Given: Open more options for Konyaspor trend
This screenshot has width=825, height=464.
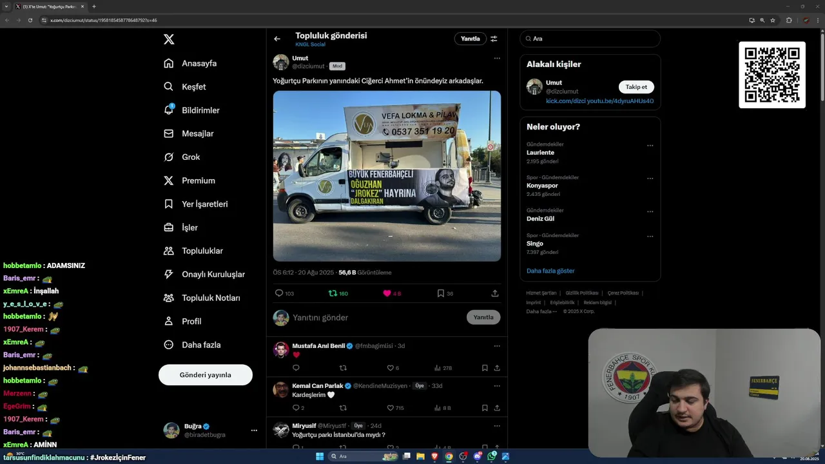Looking at the screenshot, I should [650, 179].
